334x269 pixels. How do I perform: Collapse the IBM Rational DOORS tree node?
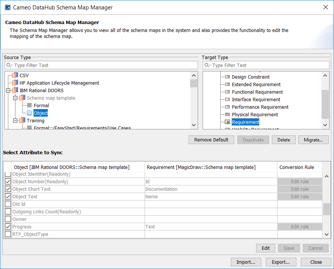coord(8,90)
